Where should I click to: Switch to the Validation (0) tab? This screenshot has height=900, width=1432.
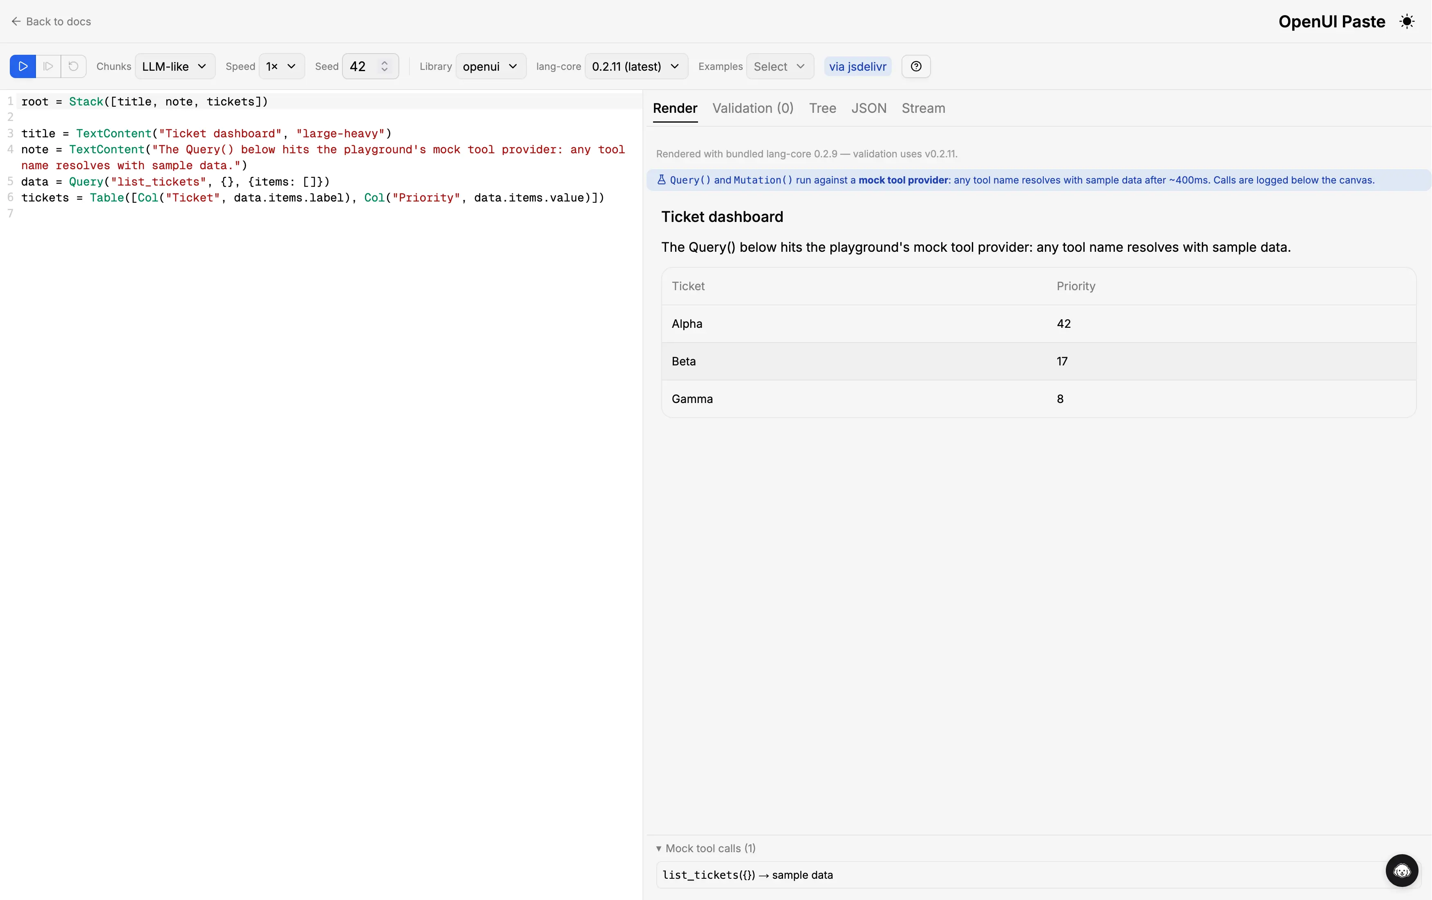pos(753,108)
